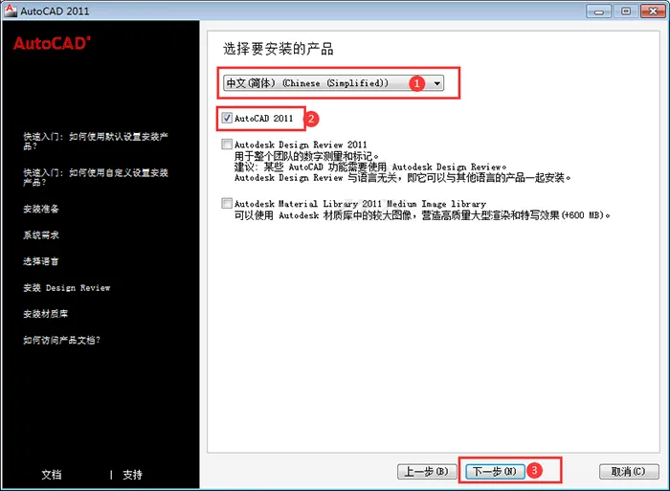Close the AutoCAD 2011 installer window

click(x=653, y=11)
